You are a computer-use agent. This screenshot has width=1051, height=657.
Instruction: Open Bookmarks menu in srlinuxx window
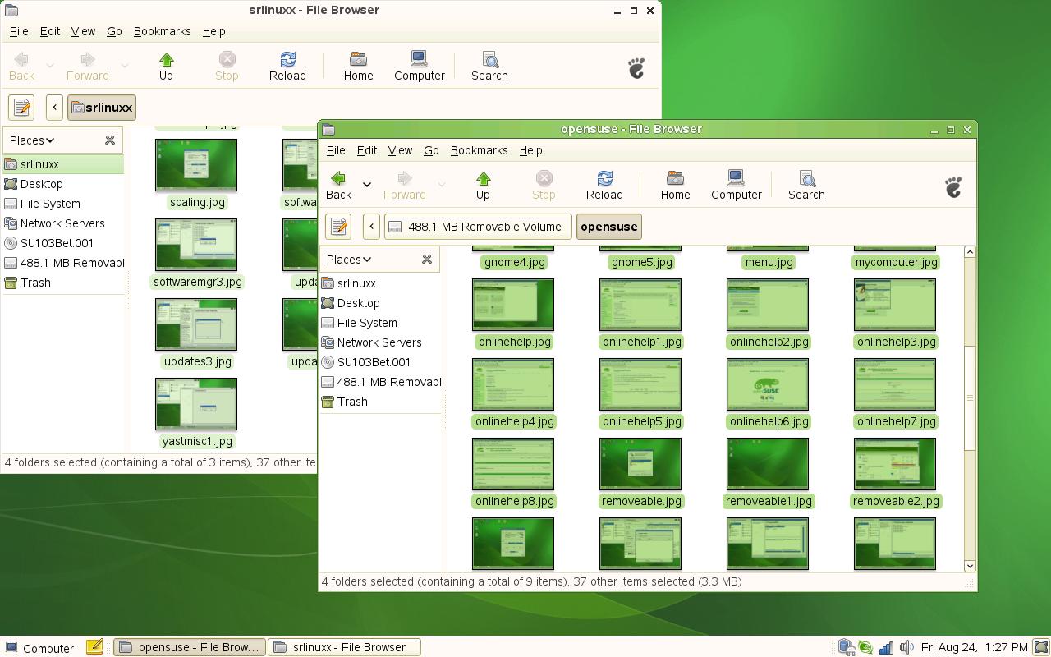[162, 31]
